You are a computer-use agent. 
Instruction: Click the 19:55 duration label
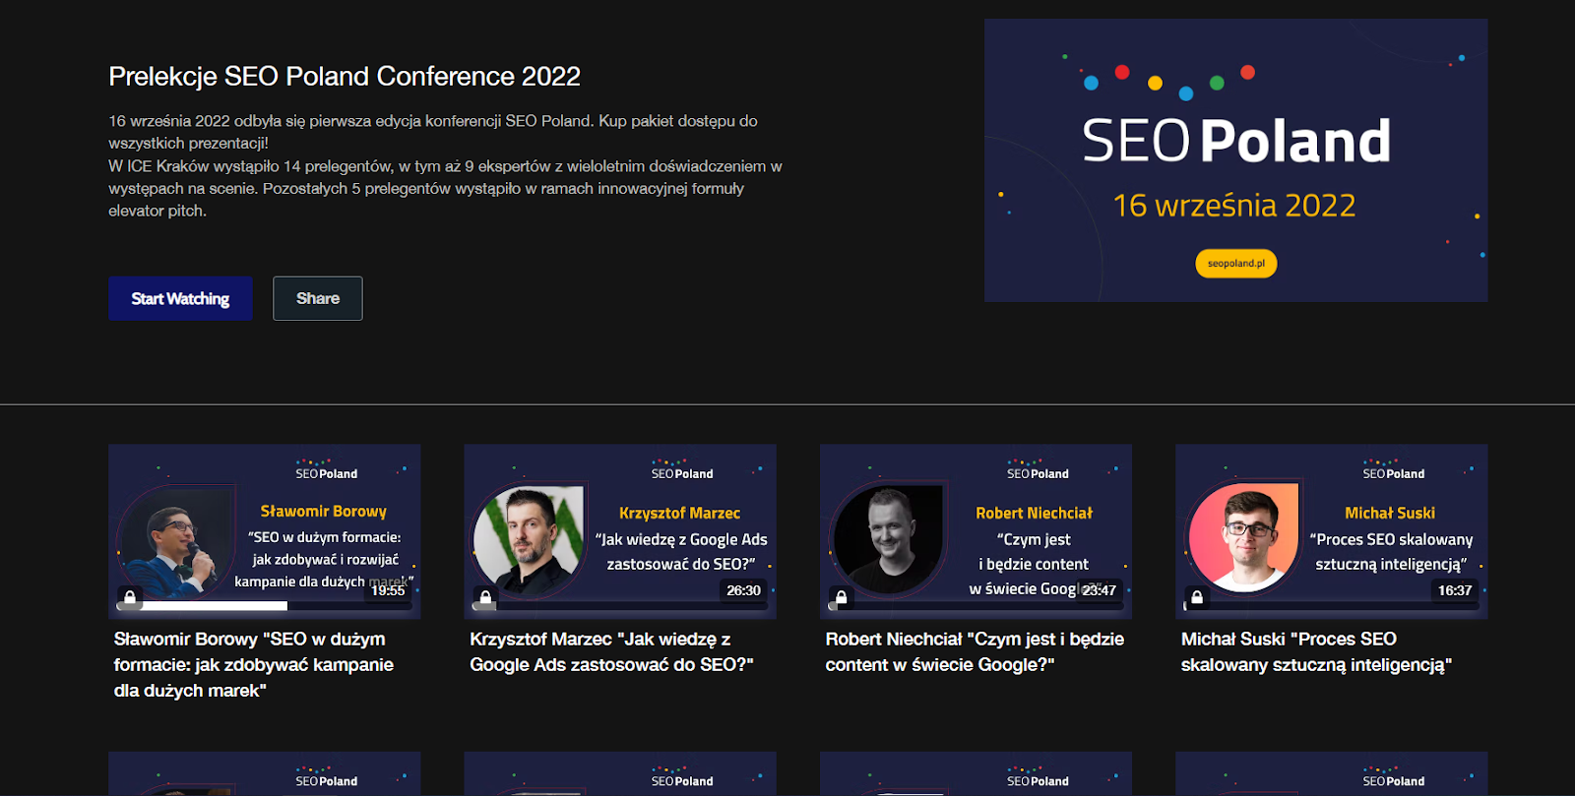(x=388, y=590)
